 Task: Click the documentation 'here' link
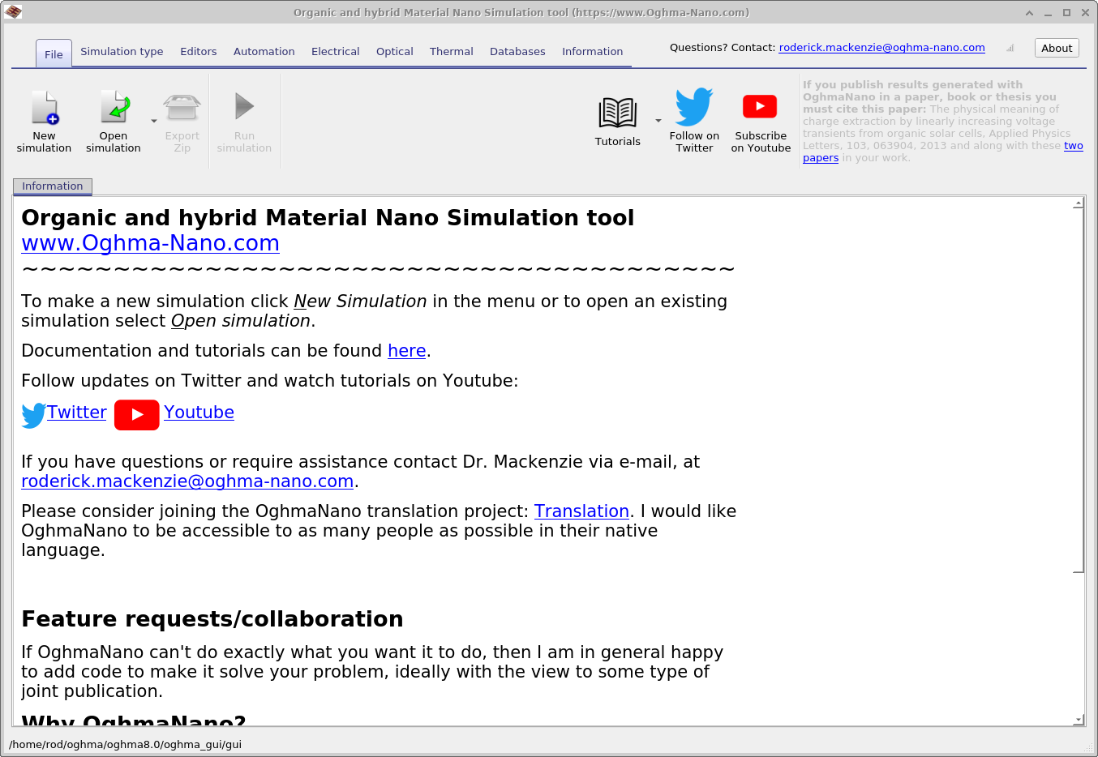(406, 351)
